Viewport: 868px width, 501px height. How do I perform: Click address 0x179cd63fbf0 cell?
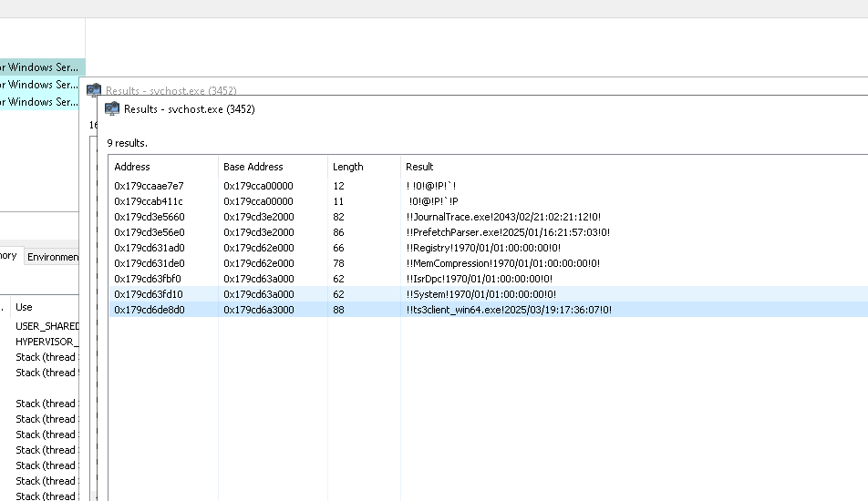pos(148,279)
